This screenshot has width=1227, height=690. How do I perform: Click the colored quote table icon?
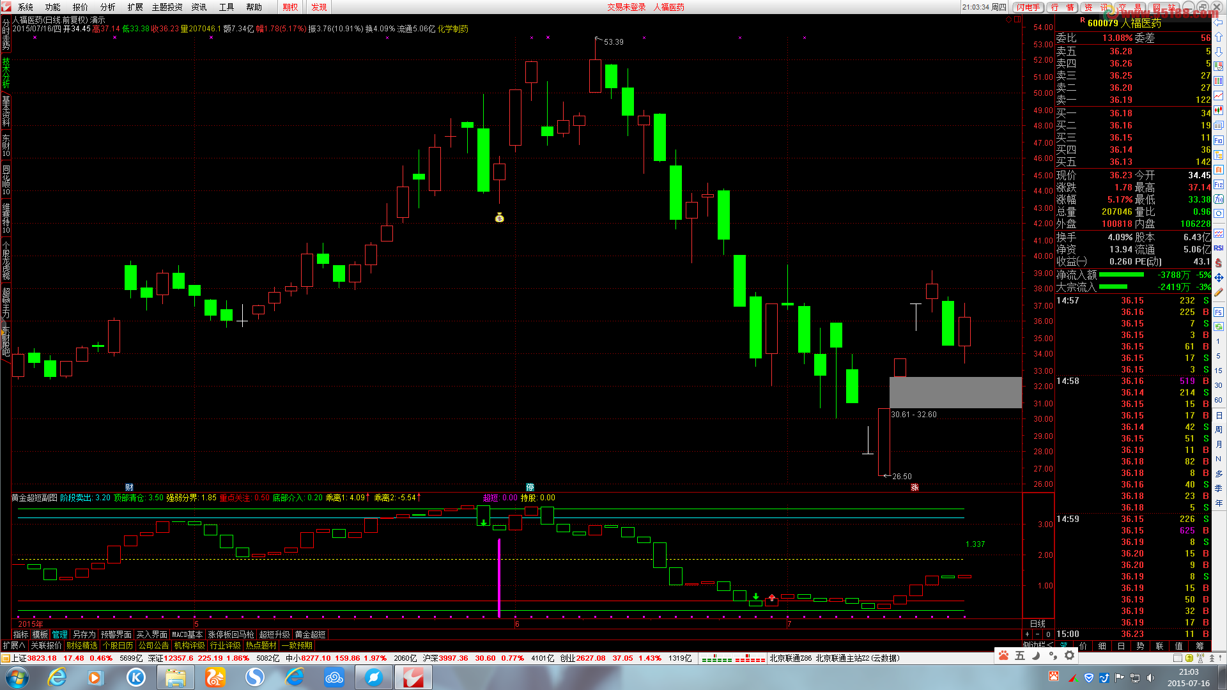point(1219,80)
